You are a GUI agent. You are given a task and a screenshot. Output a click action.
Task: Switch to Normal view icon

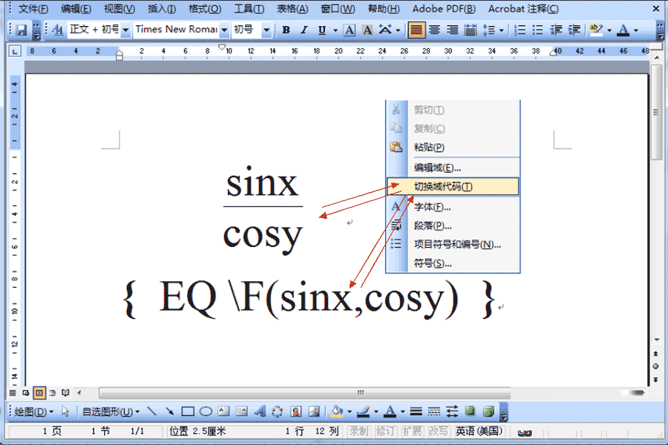13,392
